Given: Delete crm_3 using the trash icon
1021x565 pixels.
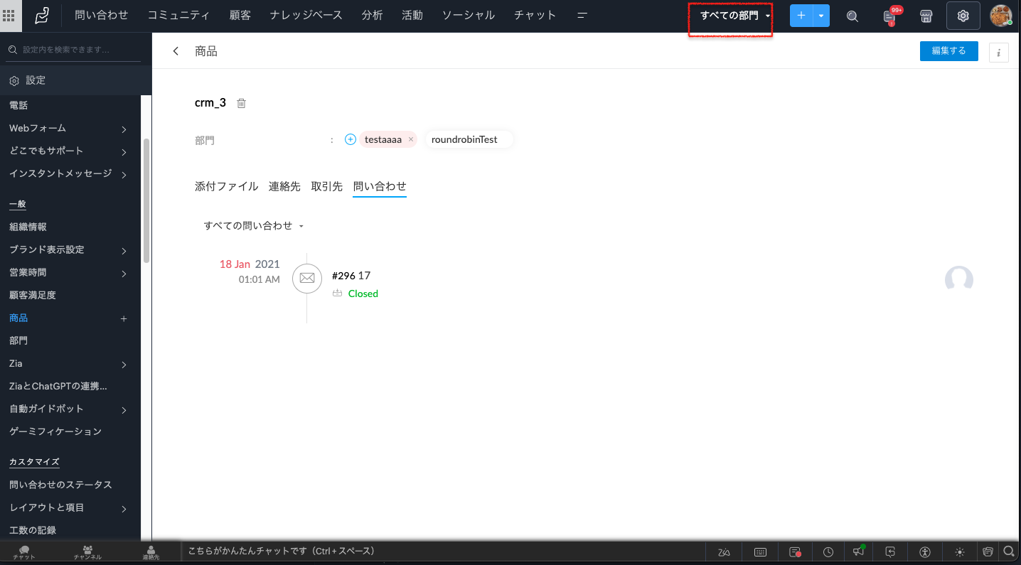Looking at the screenshot, I should 241,103.
